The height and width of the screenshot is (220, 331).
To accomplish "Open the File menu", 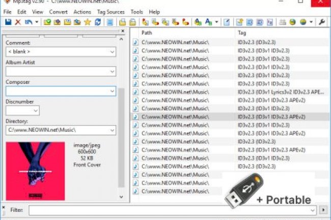I will 8,12.
